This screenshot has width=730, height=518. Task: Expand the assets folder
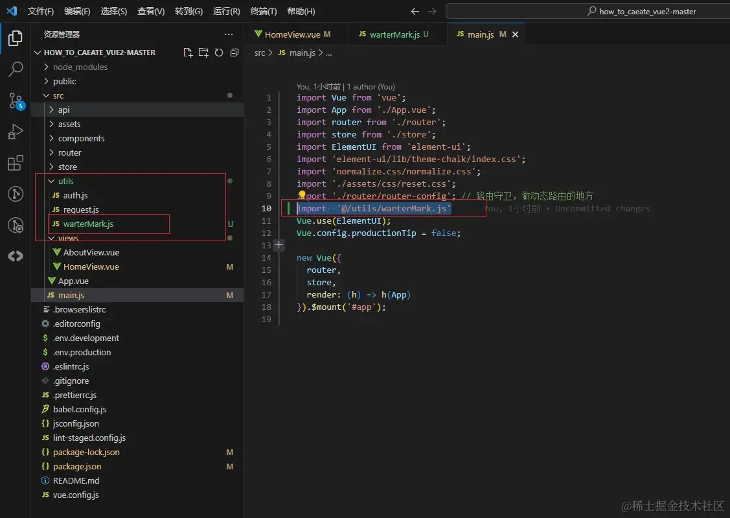click(x=137, y=124)
